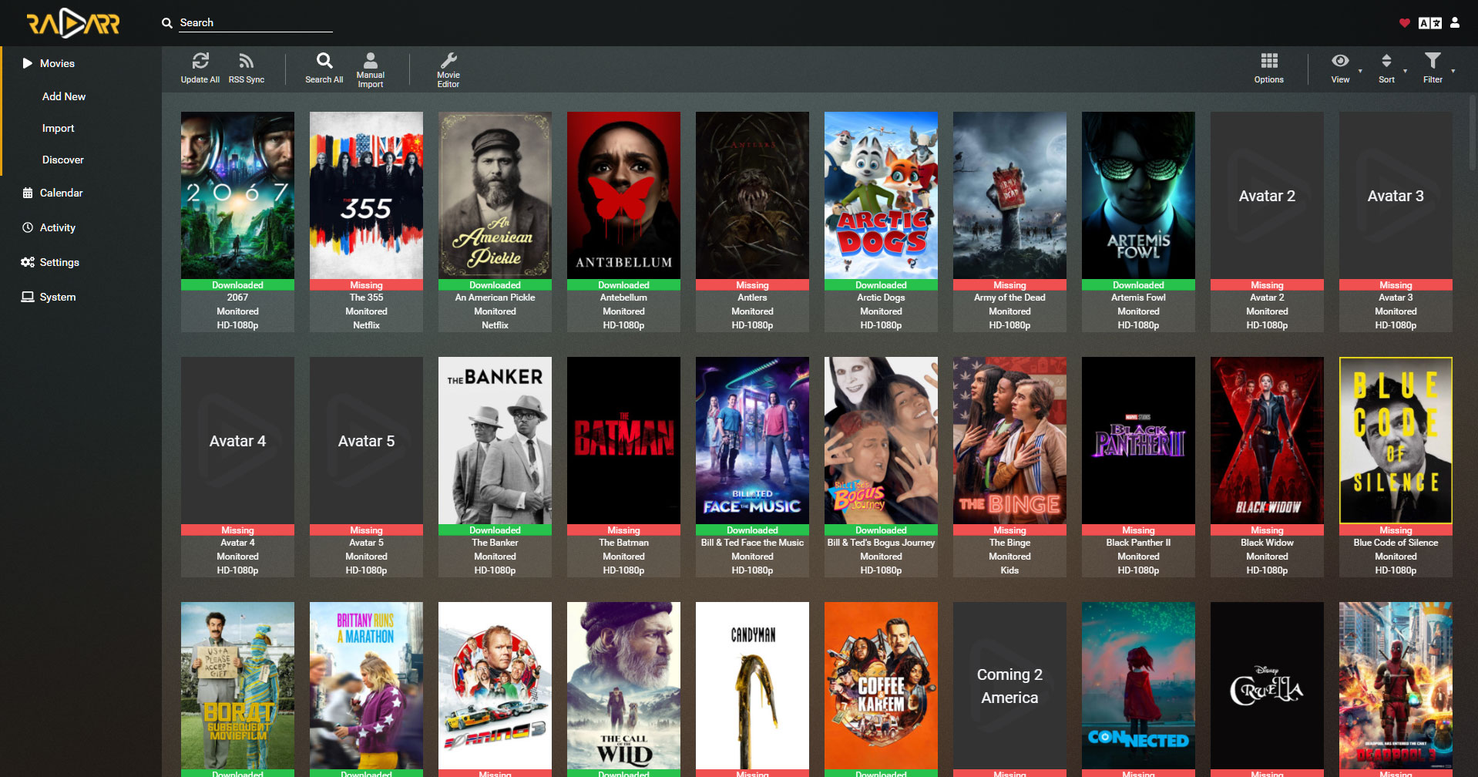Expand the View dropdown menu
The height and width of the screenshot is (777, 1478).
pos(1341,62)
